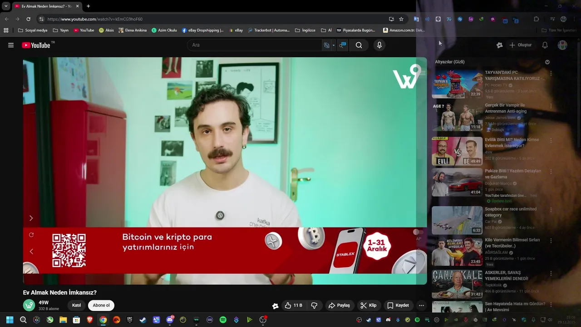This screenshot has height=327, width=581.
Task: Click the reload icon on ad banner
Action: point(31,235)
